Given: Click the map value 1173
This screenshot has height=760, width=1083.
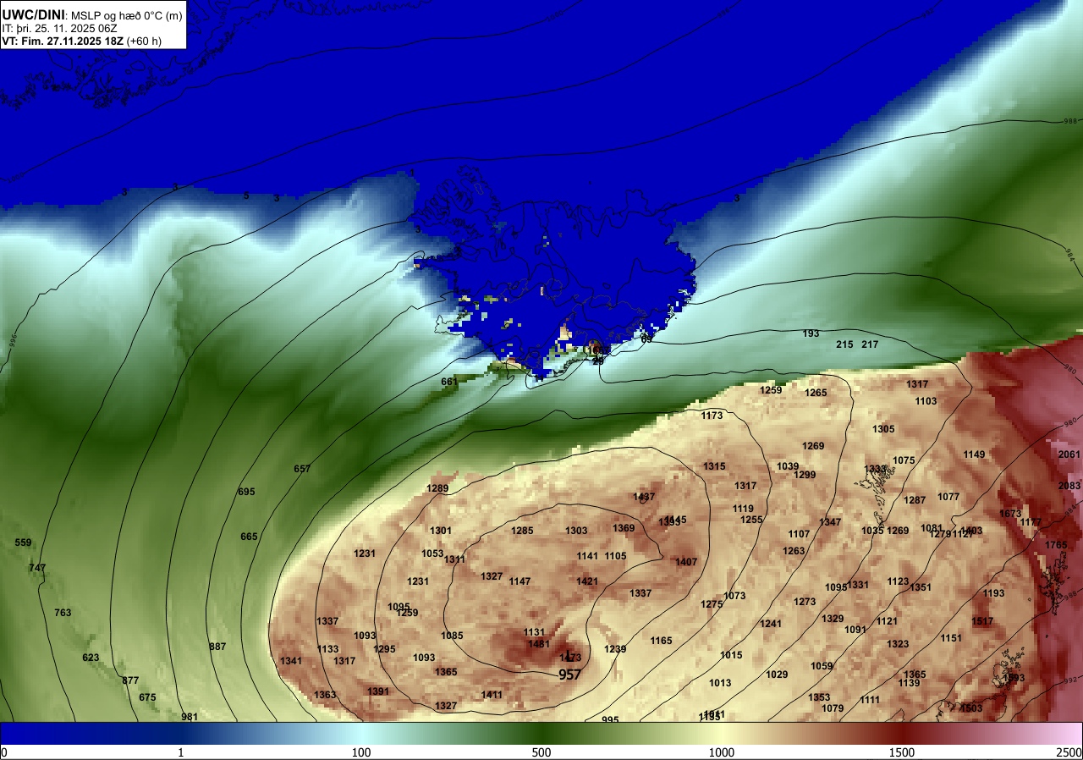Looking at the screenshot, I should click(712, 416).
